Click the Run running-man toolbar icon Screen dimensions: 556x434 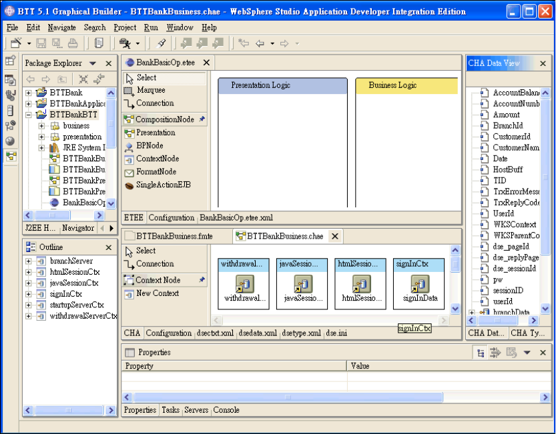[x=125, y=43]
